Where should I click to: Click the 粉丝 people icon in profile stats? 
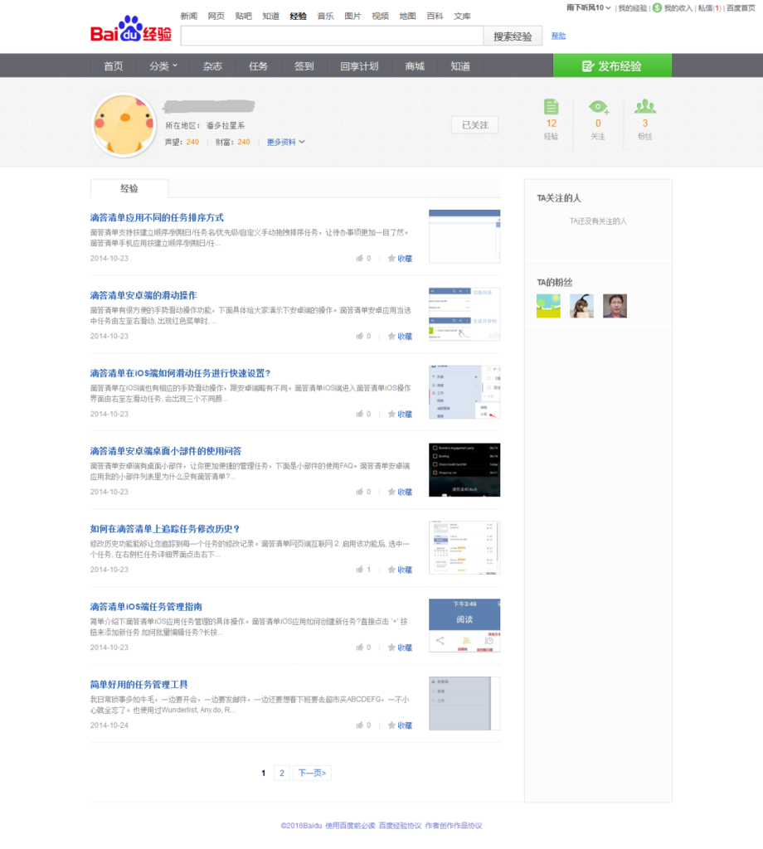pyautogui.click(x=645, y=107)
